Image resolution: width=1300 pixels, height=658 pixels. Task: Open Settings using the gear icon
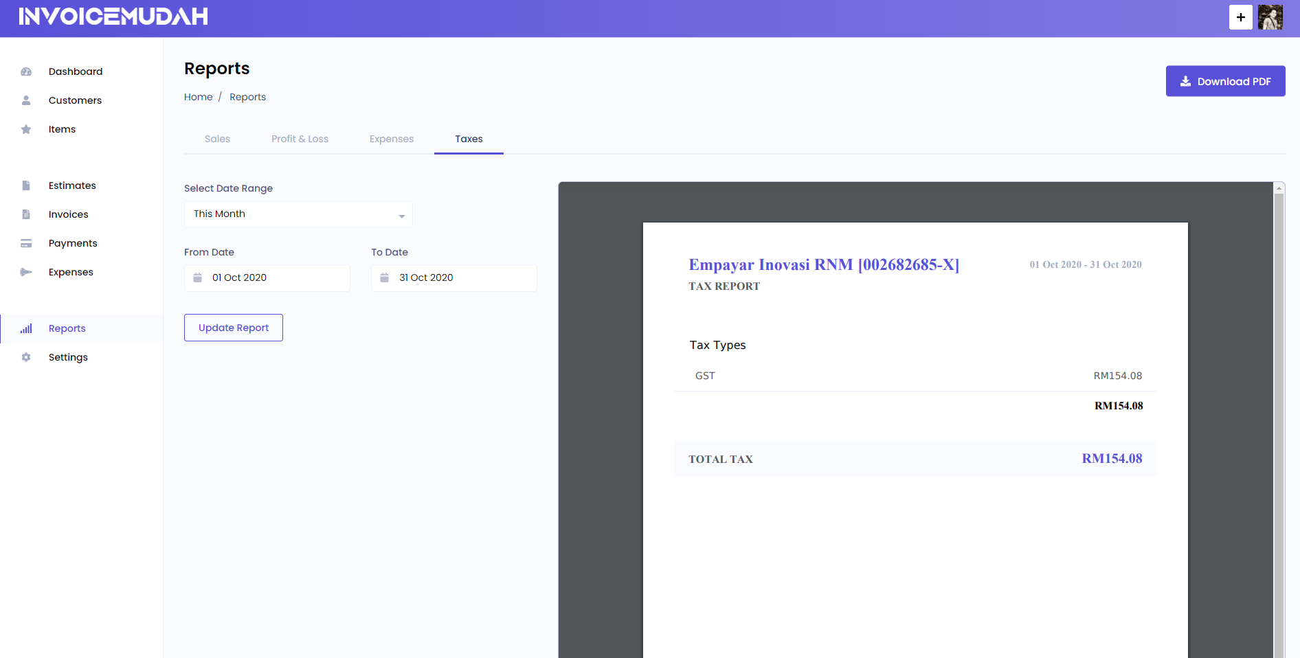pyautogui.click(x=26, y=357)
